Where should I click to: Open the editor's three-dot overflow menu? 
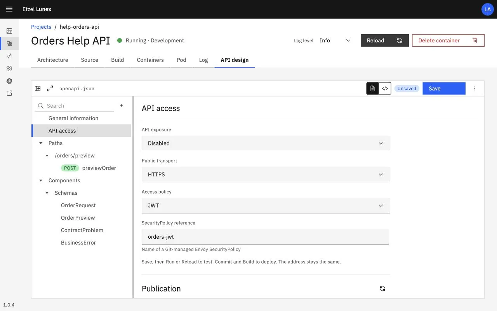coord(475,89)
